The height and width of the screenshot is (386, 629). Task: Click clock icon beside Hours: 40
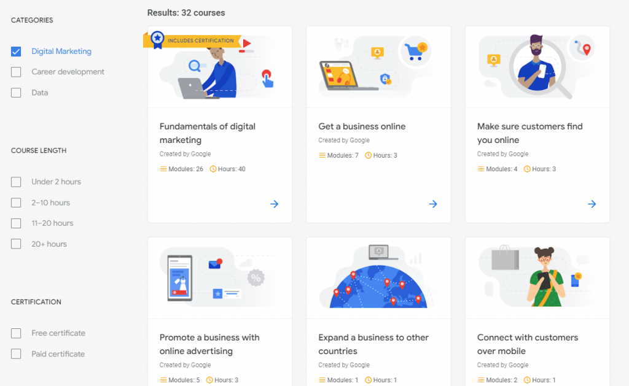click(x=213, y=169)
